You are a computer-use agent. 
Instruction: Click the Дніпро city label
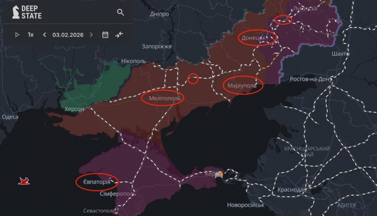pyautogui.click(x=159, y=14)
